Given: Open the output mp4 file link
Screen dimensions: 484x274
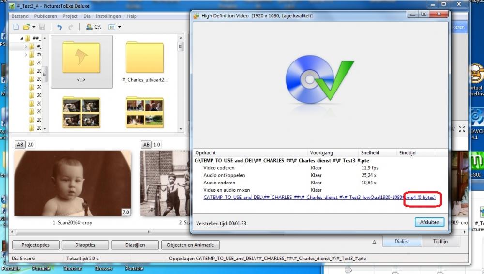Looking at the screenshot, I should 319,198.
